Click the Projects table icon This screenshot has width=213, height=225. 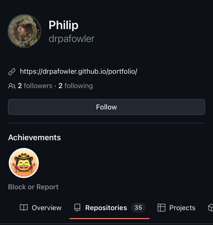(x=161, y=207)
